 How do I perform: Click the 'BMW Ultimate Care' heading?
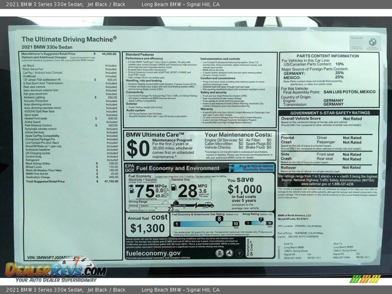[x=155, y=135]
